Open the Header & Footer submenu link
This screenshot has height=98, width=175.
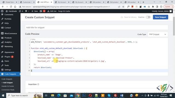click(x=8, y=86)
